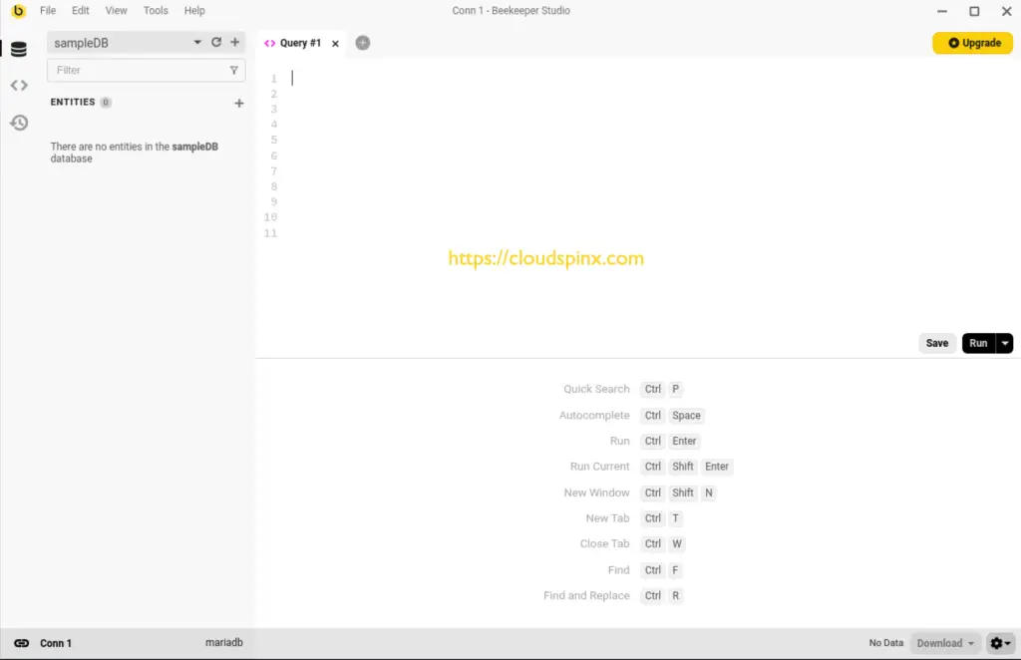
Task: Click the Upgrade button
Action: coord(972,43)
